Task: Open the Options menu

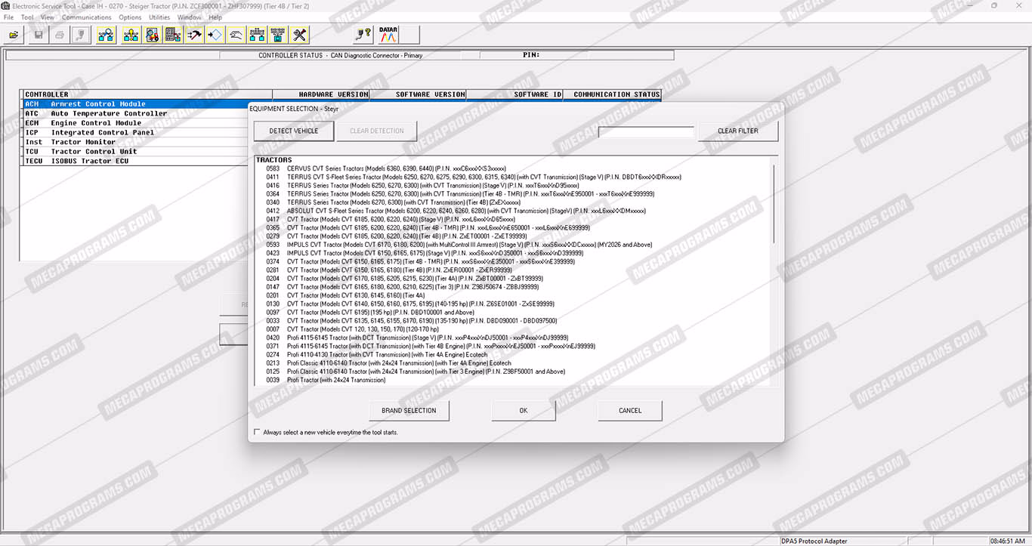Action: click(130, 17)
